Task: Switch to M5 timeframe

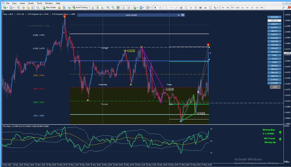Action: [228, 8]
